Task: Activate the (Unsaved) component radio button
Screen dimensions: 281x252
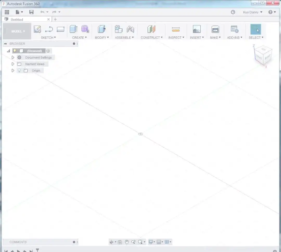Action: click(48, 51)
